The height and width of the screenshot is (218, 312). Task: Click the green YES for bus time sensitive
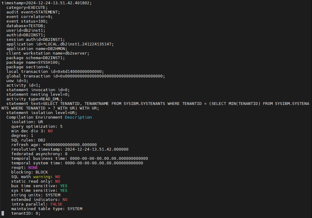click(x=63, y=186)
